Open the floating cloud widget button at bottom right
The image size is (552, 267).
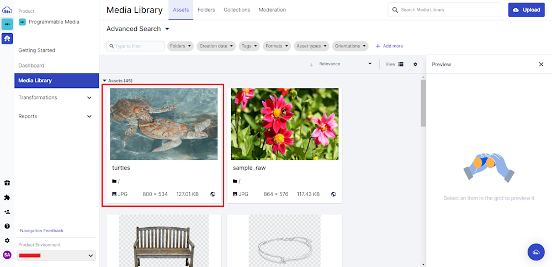pos(536,252)
